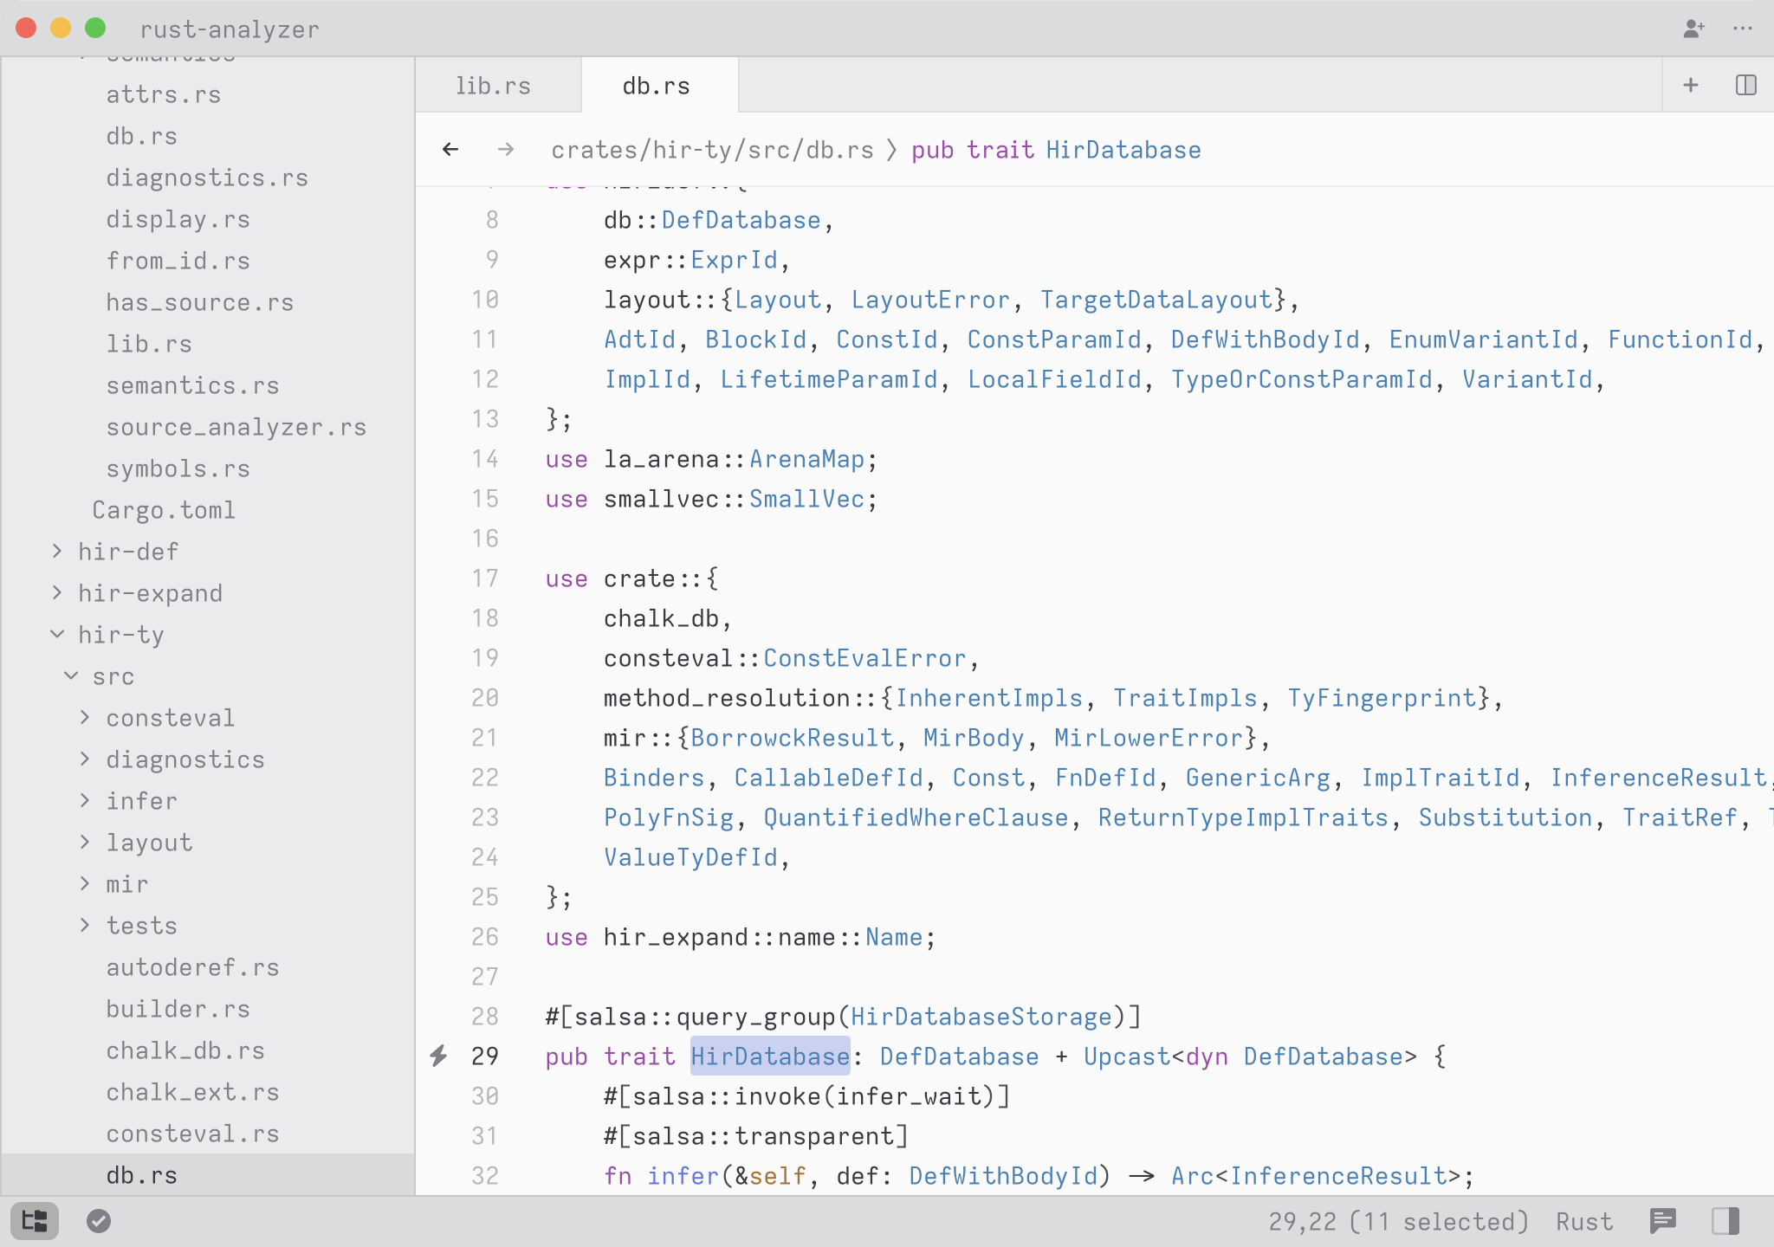Open new tab with plus icon
The height and width of the screenshot is (1247, 1774).
point(1690,85)
